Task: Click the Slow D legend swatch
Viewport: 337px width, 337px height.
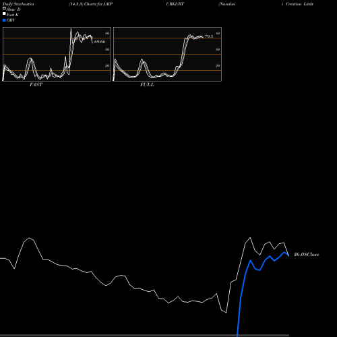Action: click(4, 8)
